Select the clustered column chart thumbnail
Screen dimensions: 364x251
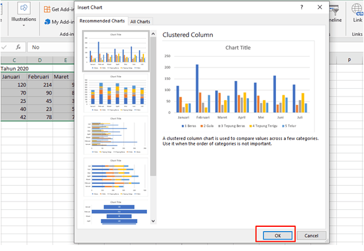(x=115, y=51)
